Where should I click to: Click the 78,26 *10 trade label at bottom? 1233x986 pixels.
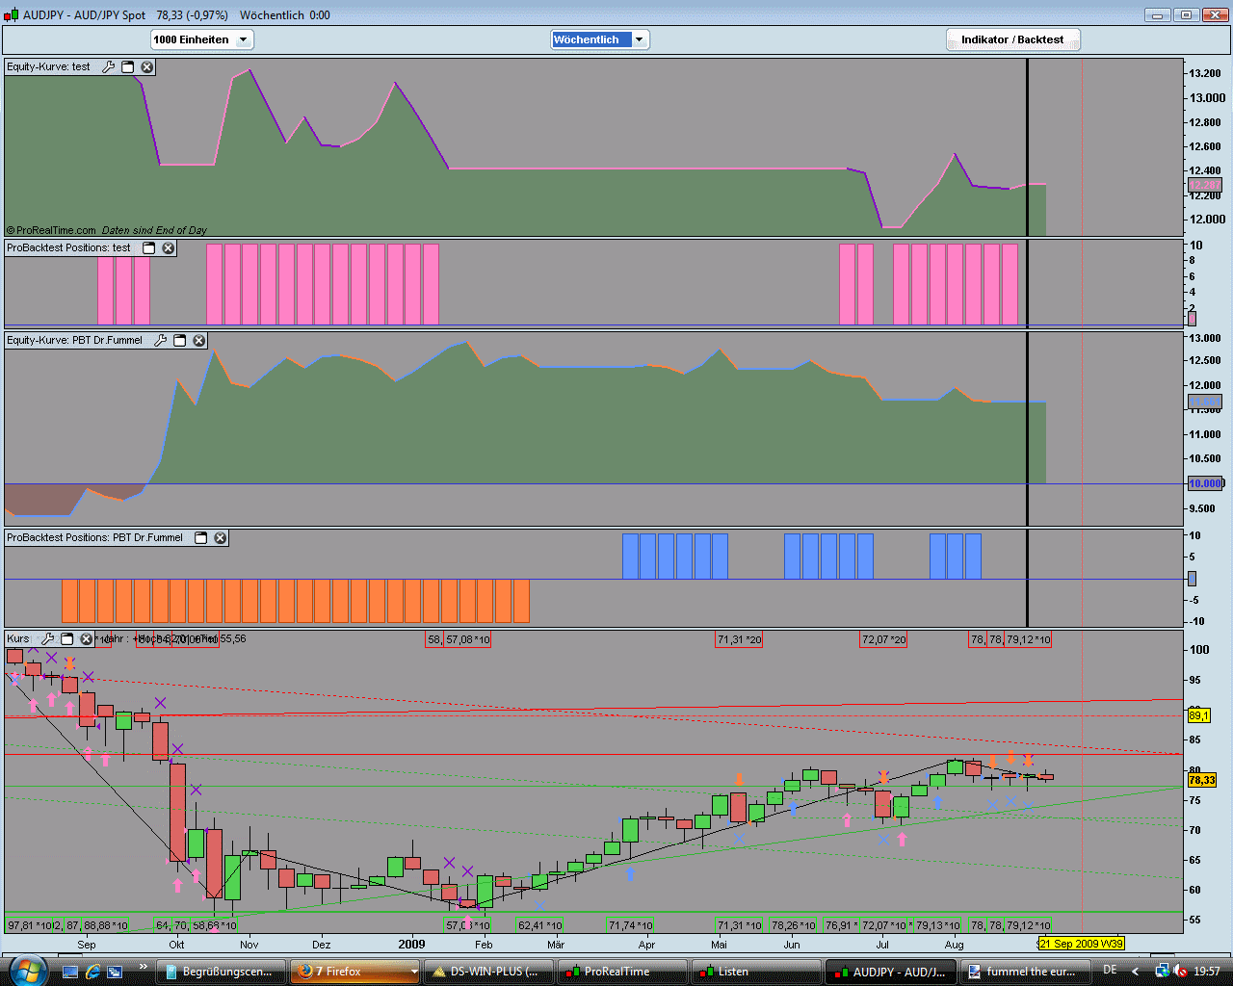click(x=793, y=925)
